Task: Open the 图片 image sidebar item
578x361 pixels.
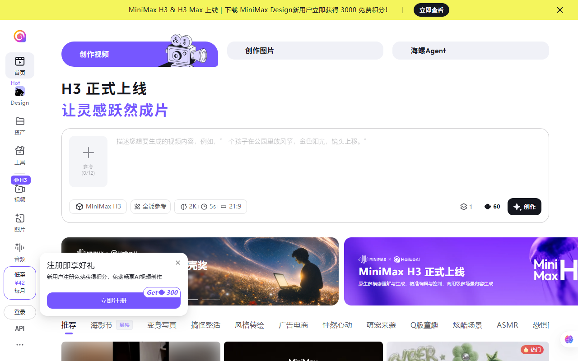Action: (20, 223)
